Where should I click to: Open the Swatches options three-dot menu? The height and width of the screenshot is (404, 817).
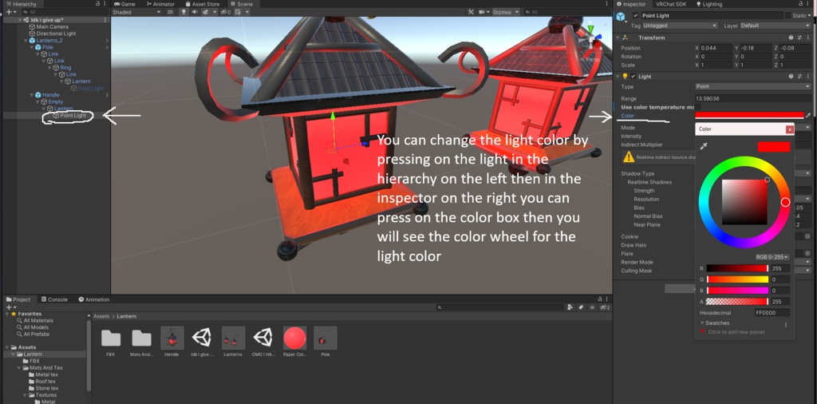point(786,324)
